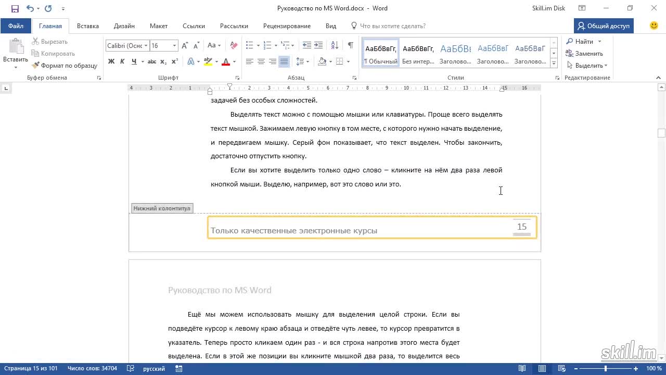Create a numbered list
Viewport: 666px width, 375px height.
(267, 46)
